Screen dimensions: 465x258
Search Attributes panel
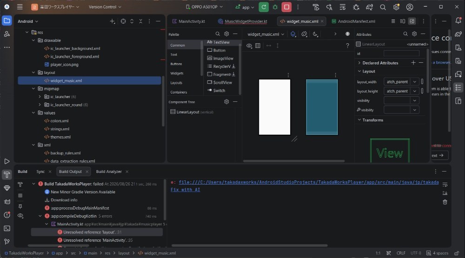[405, 34]
